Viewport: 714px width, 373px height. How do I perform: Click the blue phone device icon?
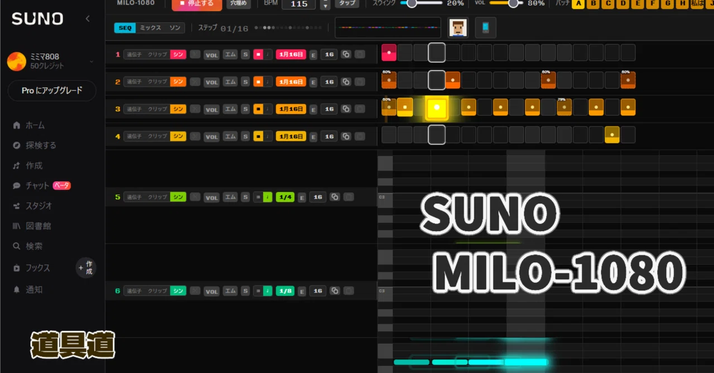click(486, 27)
